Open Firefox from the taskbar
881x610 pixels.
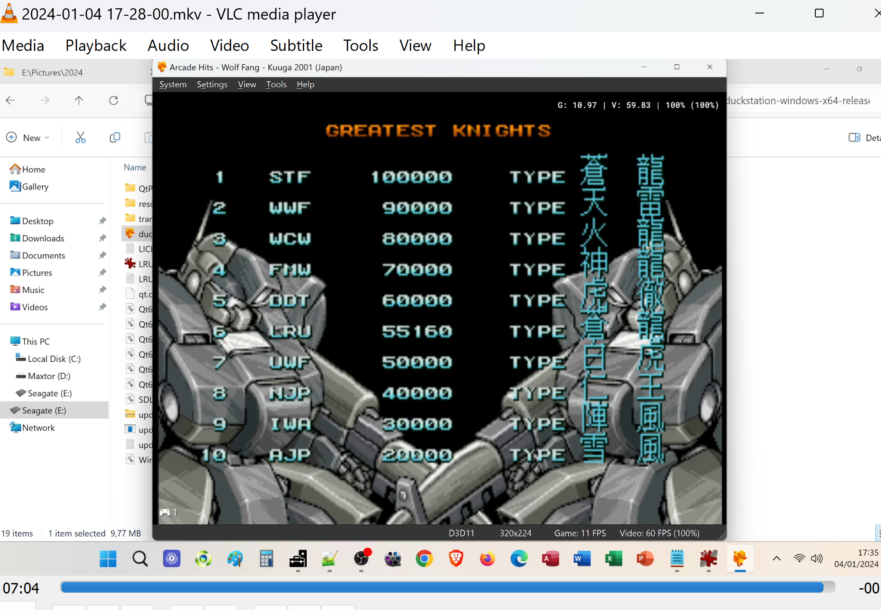tap(487, 559)
